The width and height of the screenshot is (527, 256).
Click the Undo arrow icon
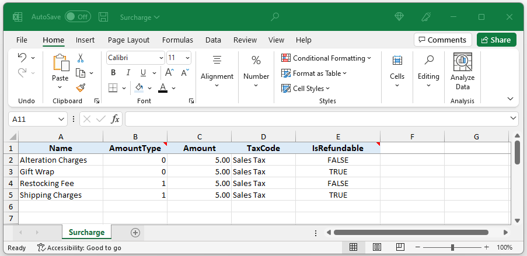22,58
